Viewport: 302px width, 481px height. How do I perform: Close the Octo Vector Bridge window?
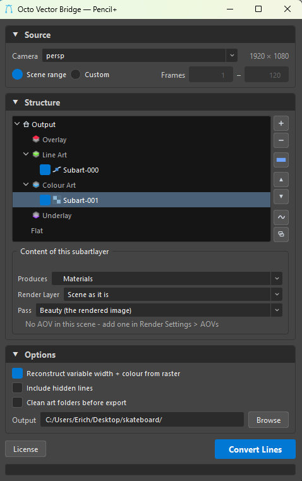pyautogui.click(x=287, y=9)
